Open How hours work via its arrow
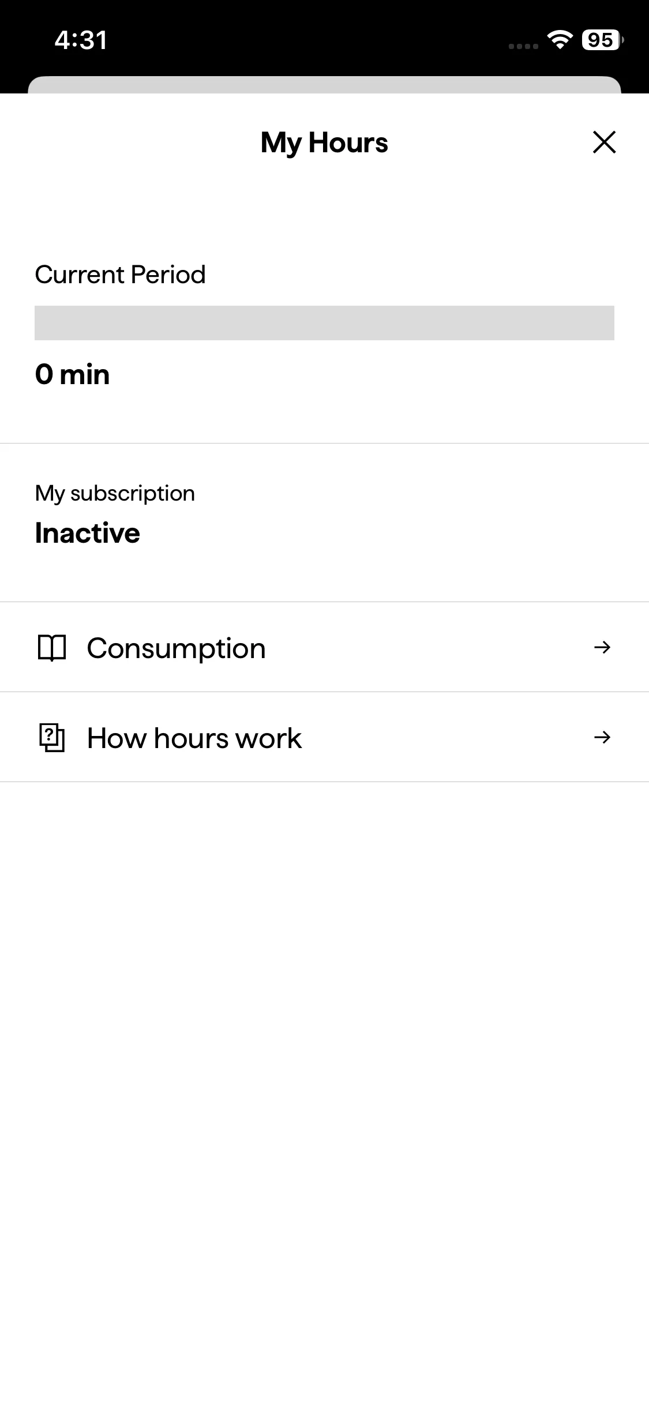Screen dimensions: 649x1405 pyautogui.click(x=602, y=738)
